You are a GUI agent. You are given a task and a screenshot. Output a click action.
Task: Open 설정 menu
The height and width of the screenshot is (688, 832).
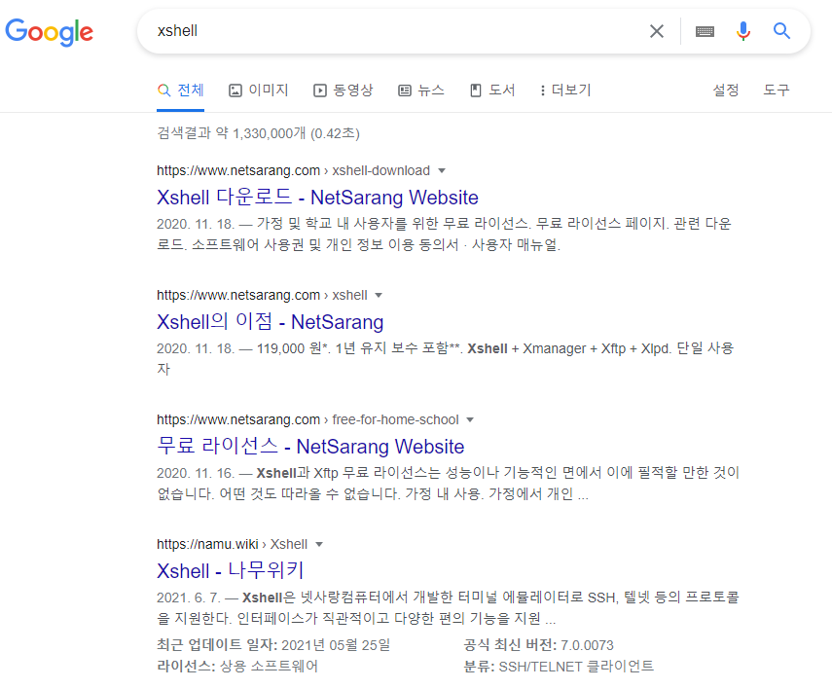tap(725, 91)
